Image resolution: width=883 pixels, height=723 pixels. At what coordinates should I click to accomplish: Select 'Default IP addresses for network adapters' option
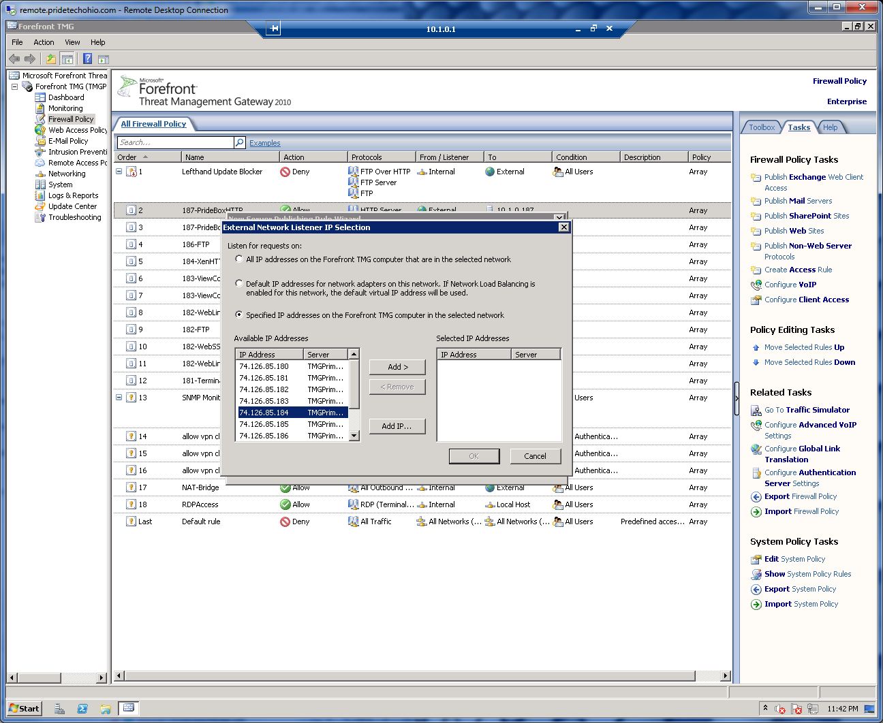[x=238, y=283]
